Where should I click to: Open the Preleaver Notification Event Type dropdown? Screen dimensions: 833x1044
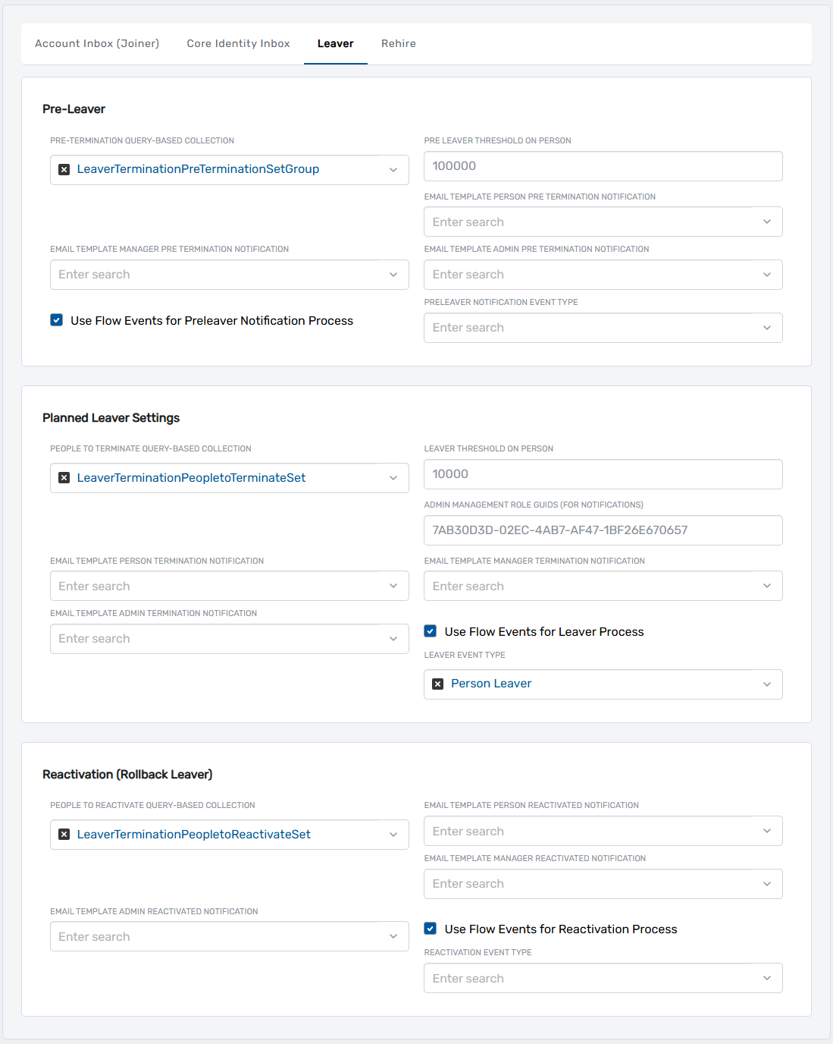pyautogui.click(x=767, y=327)
